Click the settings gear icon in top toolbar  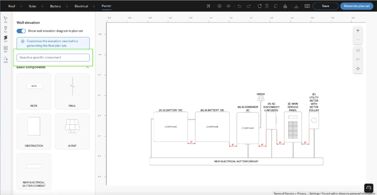219,6
